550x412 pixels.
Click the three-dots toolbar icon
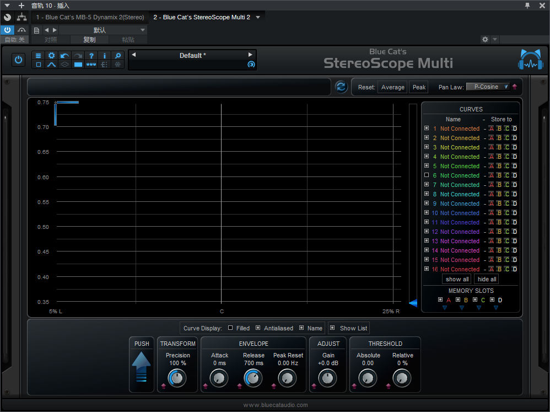(x=91, y=65)
